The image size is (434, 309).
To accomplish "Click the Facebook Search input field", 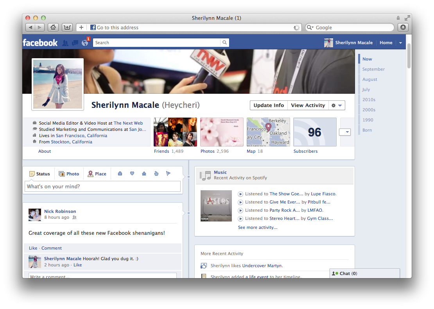I will tap(157, 43).
